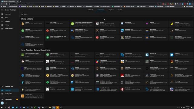This screenshot has width=194, height=109.
Task: Click the Grafana add-on icon
Action: point(172,62)
